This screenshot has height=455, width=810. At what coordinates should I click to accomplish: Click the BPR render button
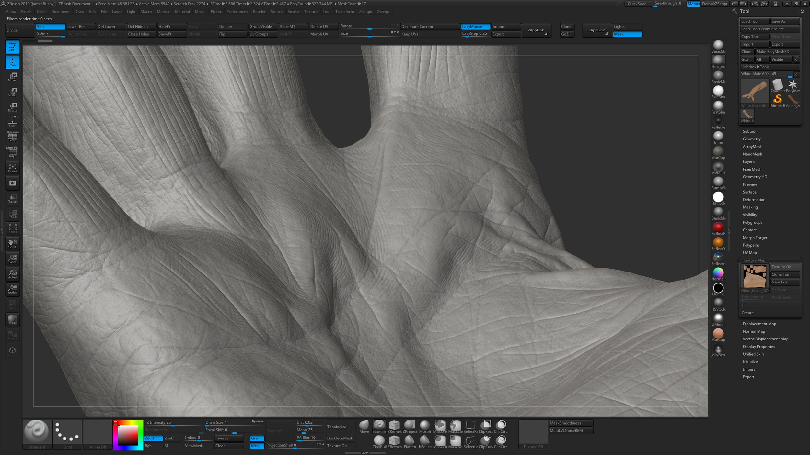(x=12, y=319)
